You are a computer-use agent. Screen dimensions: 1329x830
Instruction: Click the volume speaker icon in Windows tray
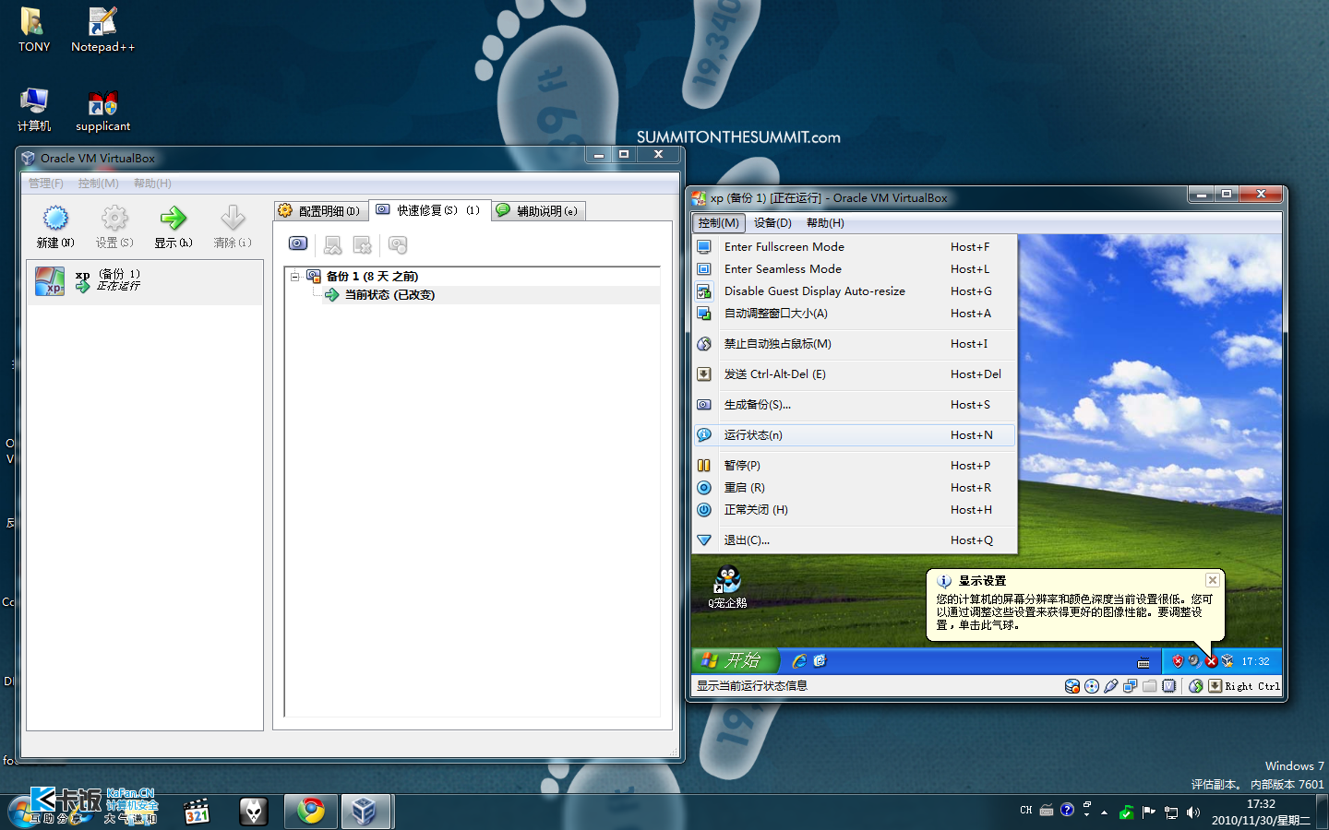tap(1193, 812)
